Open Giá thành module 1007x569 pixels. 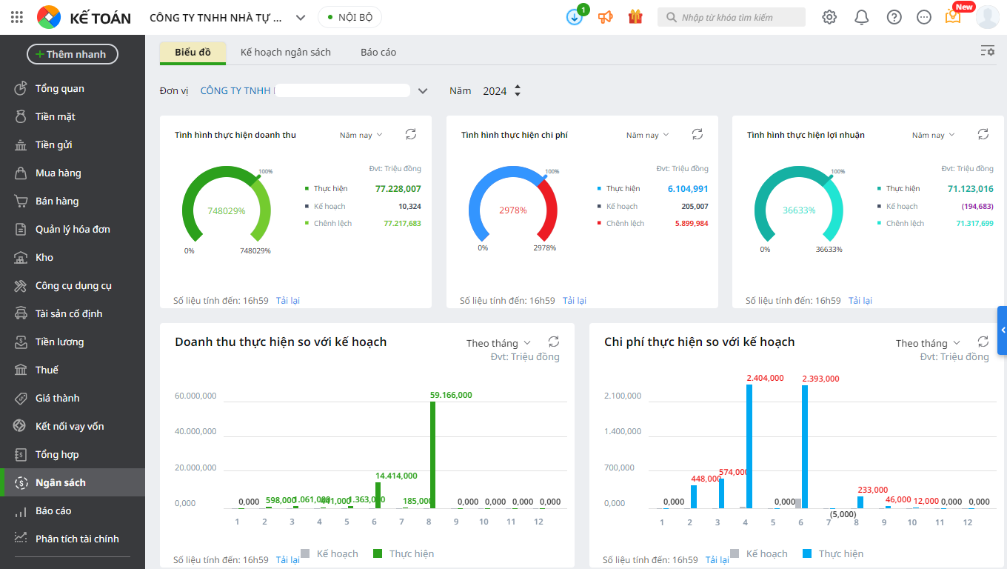(x=73, y=399)
